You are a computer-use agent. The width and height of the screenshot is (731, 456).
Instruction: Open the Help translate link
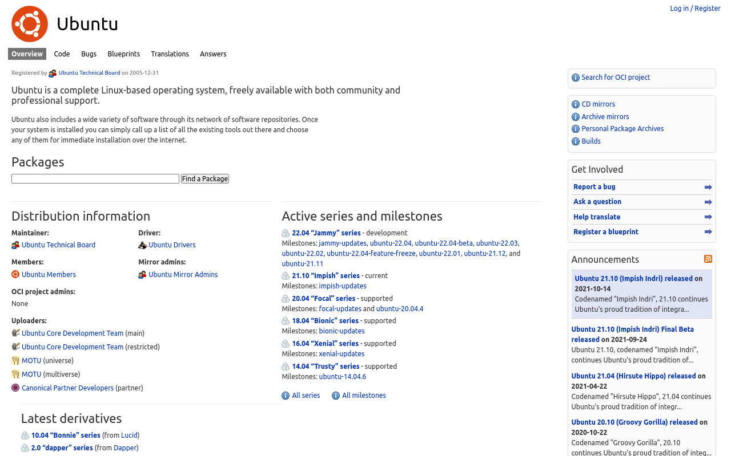(597, 217)
